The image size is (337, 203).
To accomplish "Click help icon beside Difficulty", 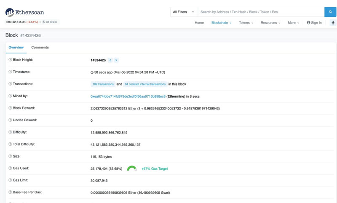I will click(10, 132).
